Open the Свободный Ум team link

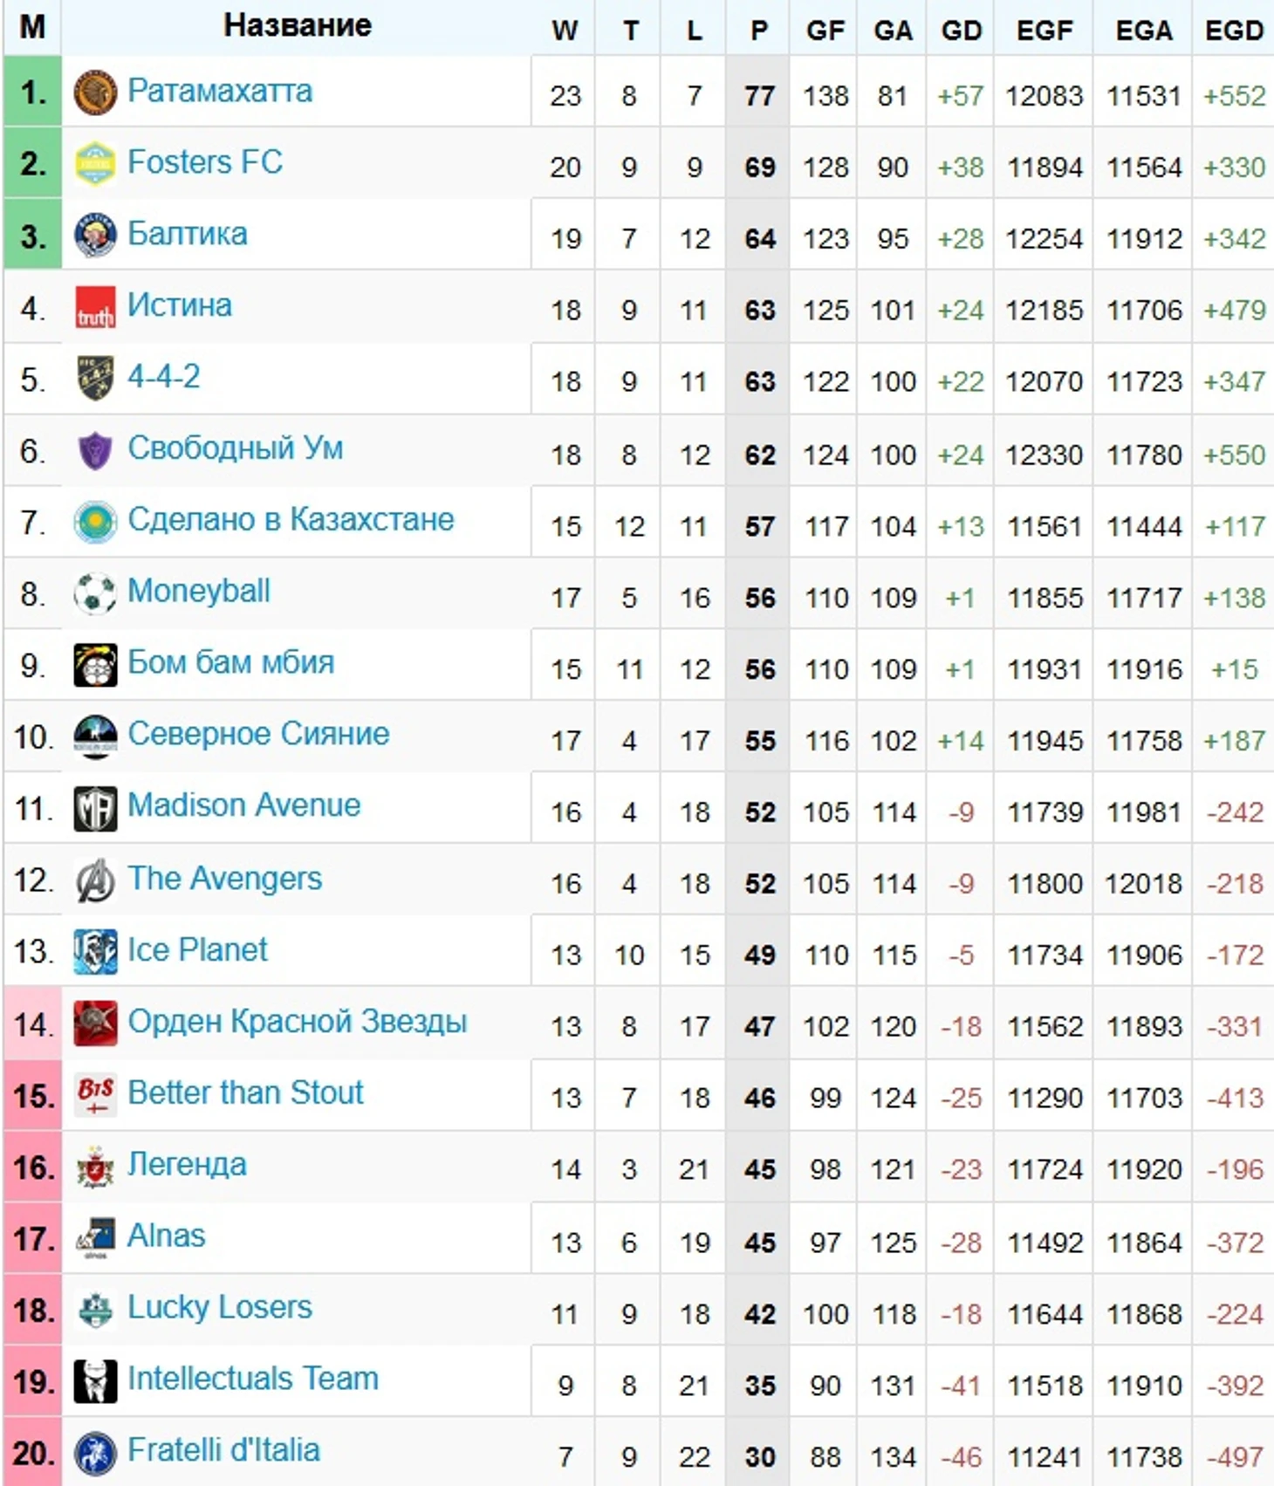pos(236,449)
